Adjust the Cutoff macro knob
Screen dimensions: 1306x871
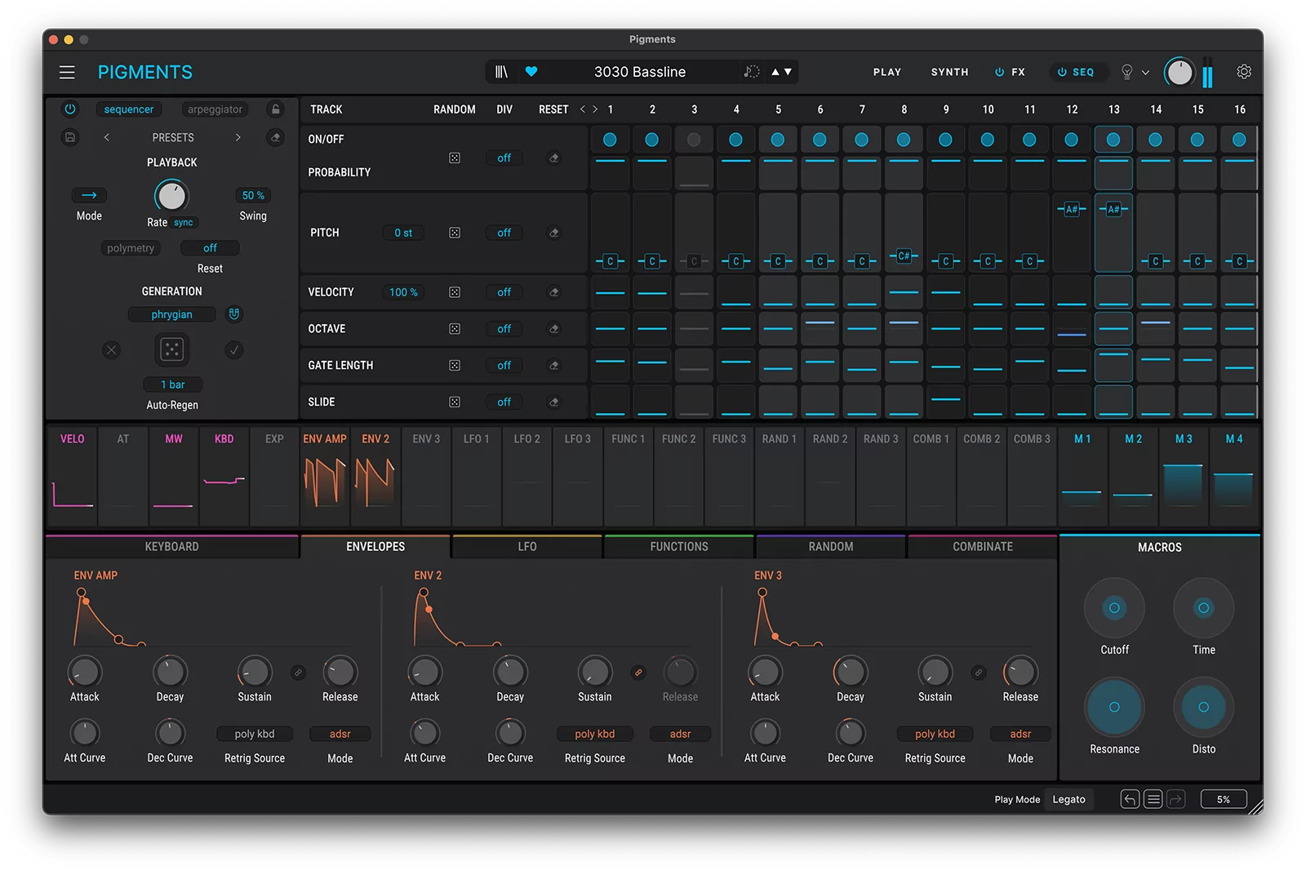1113,607
